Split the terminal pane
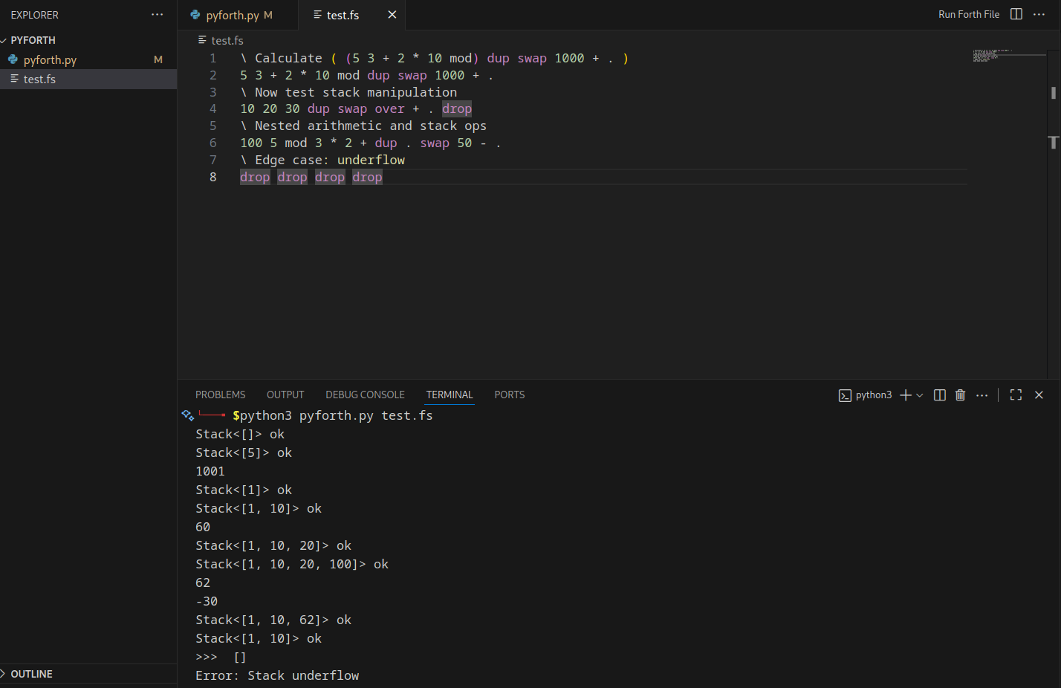Image resolution: width=1061 pixels, height=688 pixels. tap(939, 395)
